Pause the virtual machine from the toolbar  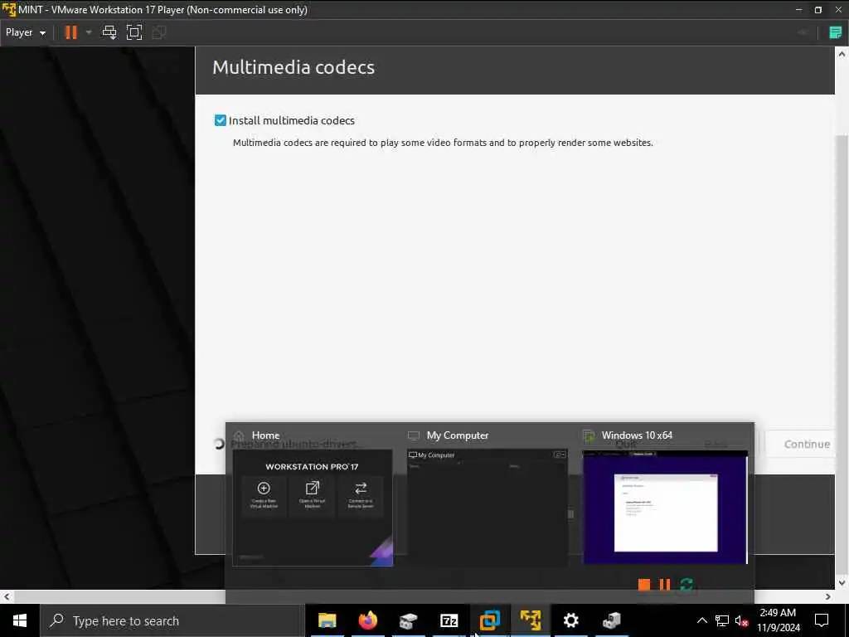(71, 32)
